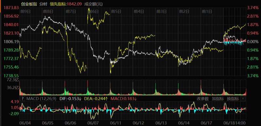
Task: Select the 分时 chart mode label
Action: (x=43, y=4)
